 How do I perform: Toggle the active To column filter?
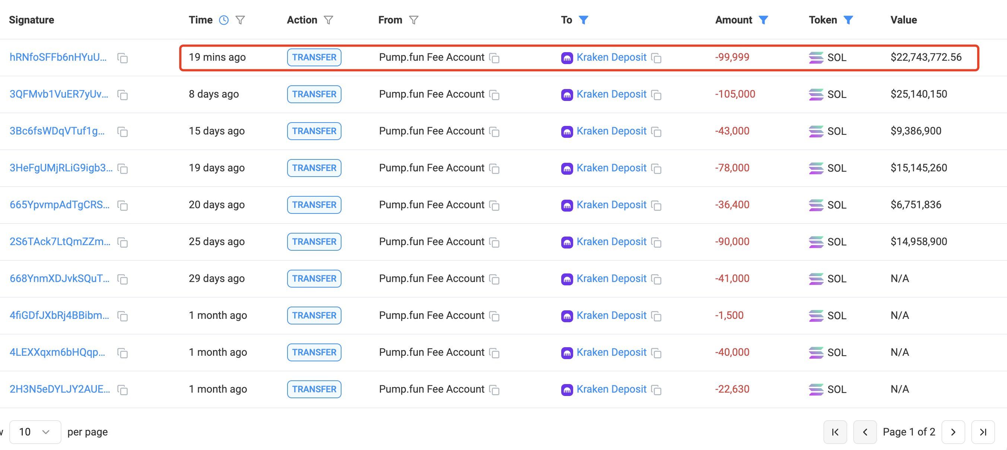[583, 20]
